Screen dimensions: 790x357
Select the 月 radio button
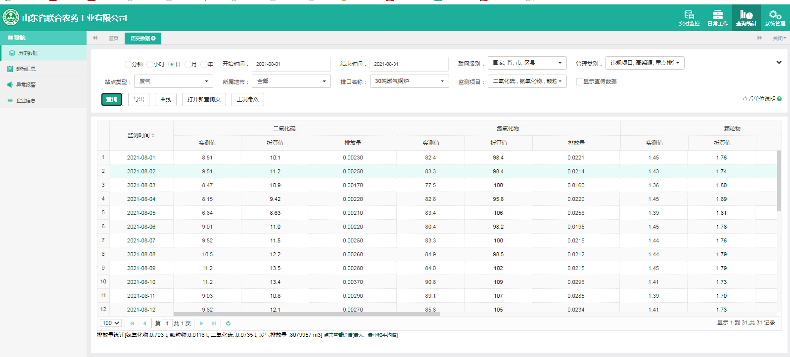(x=188, y=64)
